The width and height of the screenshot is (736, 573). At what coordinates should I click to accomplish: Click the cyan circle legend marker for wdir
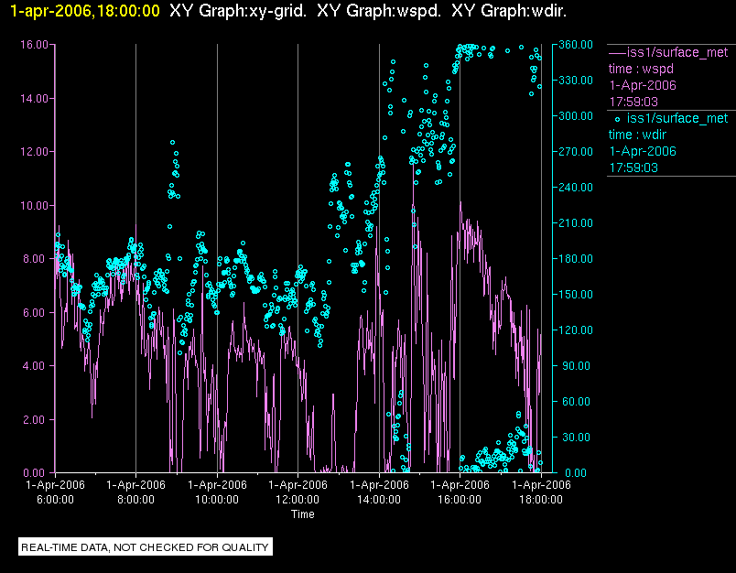coord(617,120)
